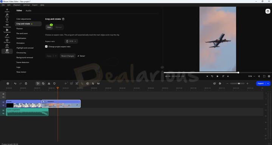Click the plus to zoom in timeline
The height and width of the screenshot is (145, 272).
[247, 83]
